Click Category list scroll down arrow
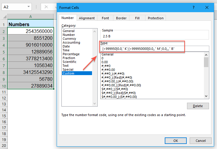This screenshot has height=149, width=217. coord(94,104)
